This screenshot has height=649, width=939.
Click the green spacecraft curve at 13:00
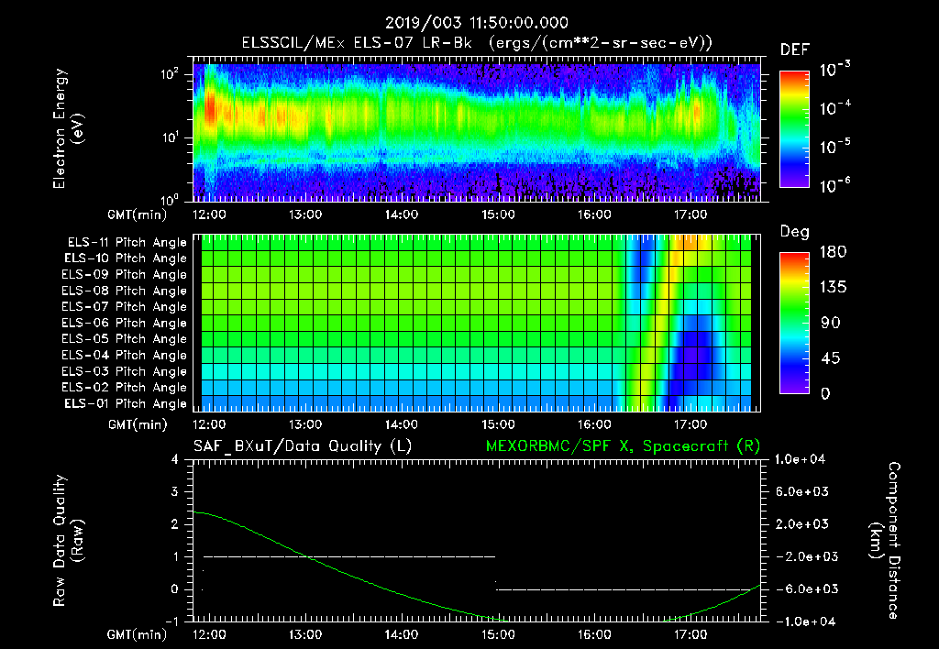pyautogui.click(x=305, y=556)
